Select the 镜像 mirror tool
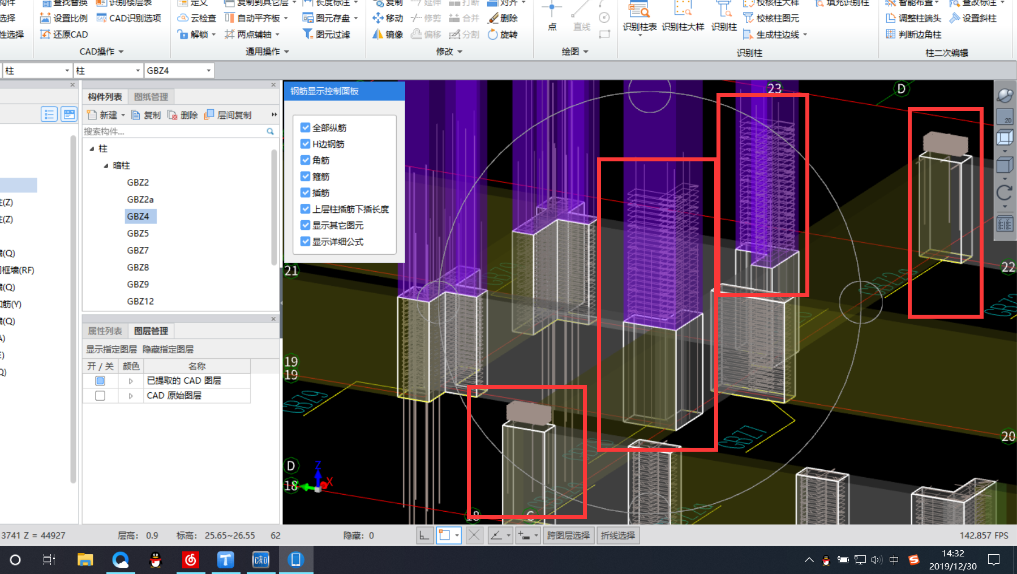This screenshot has height=574, width=1017. pos(388,35)
